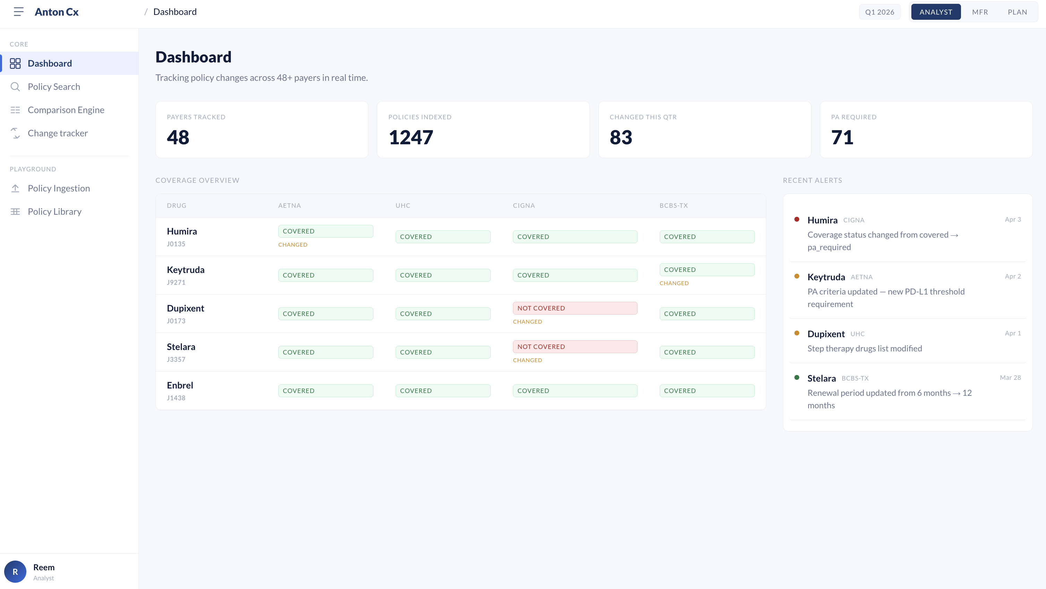Select the ANALYST role toggle
Image resolution: width=1046 pixels, height=589 pixels.
click(936, 12)
